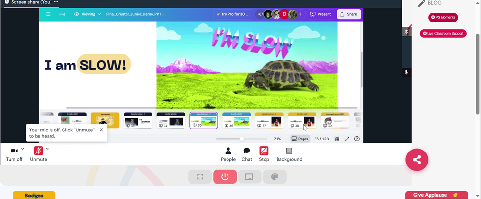481x199 pixels.
Task: Click the Present button
Action: point(320,14)
